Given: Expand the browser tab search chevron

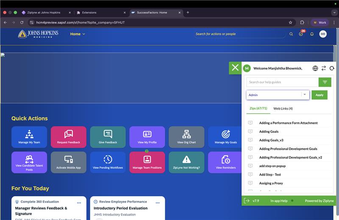Looking at the screenshot, I should tap(334, 13).
